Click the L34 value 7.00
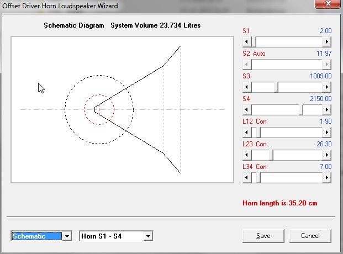The height and width of the screenshot is (254, 343). 326,167
